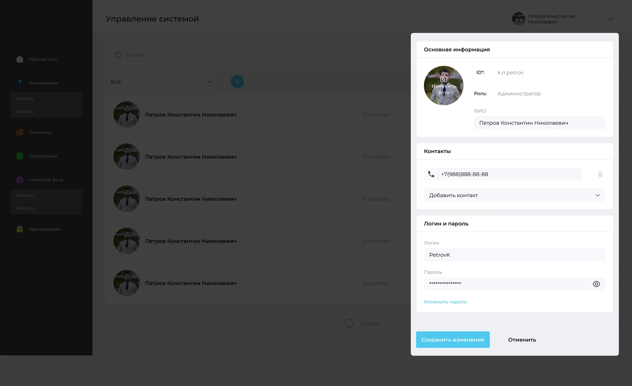Click the first user's avatar in list
632x386 pixels.
pyautogui.click(x=127, y=115)
